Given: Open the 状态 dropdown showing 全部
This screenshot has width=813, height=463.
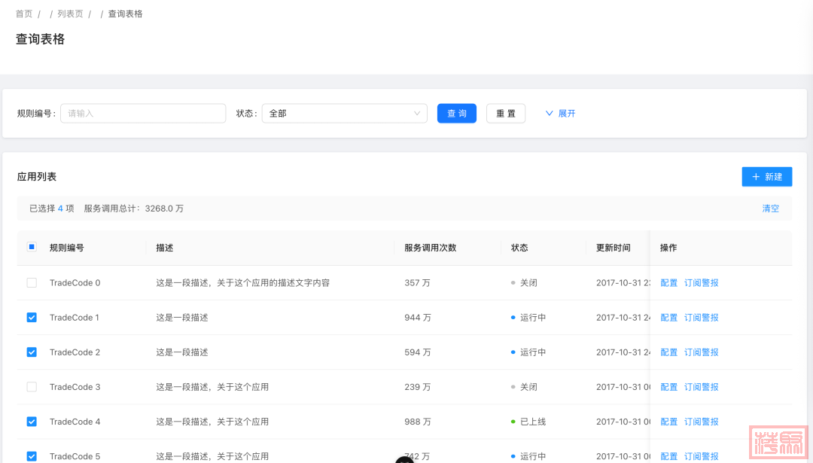Looking at the screenshot, I should [344, 114].
